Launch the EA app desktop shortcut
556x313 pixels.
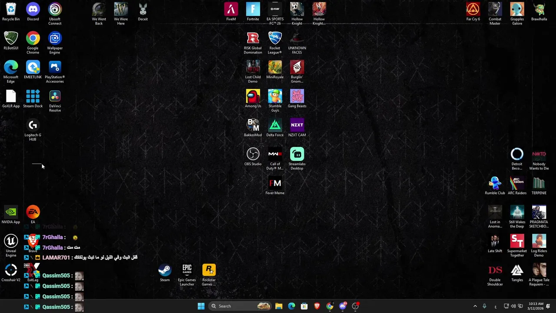pyautogui.click(x=33, y=215)
